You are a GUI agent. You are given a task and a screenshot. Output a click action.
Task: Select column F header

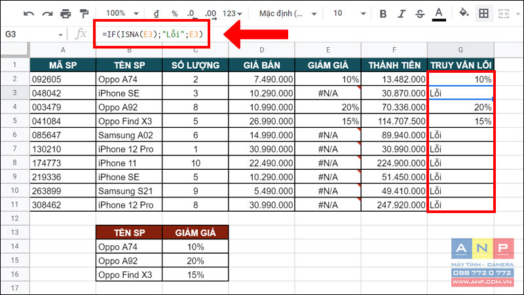(x=394, y=50)
